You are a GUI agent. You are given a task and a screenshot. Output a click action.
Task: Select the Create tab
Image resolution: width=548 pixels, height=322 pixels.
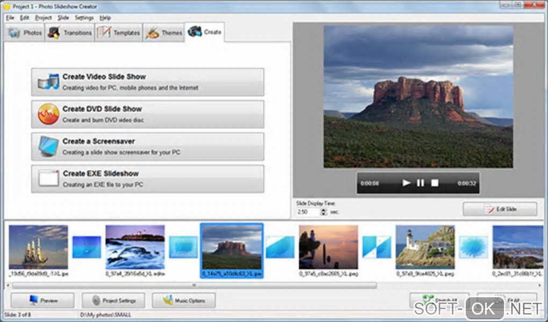tap(205, 32)
